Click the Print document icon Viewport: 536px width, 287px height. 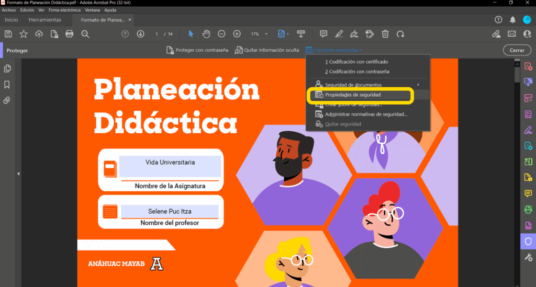(x=69, y=34)
